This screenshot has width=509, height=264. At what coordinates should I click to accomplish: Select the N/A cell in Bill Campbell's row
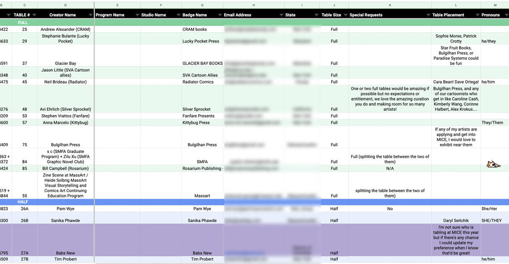[389, 168]
